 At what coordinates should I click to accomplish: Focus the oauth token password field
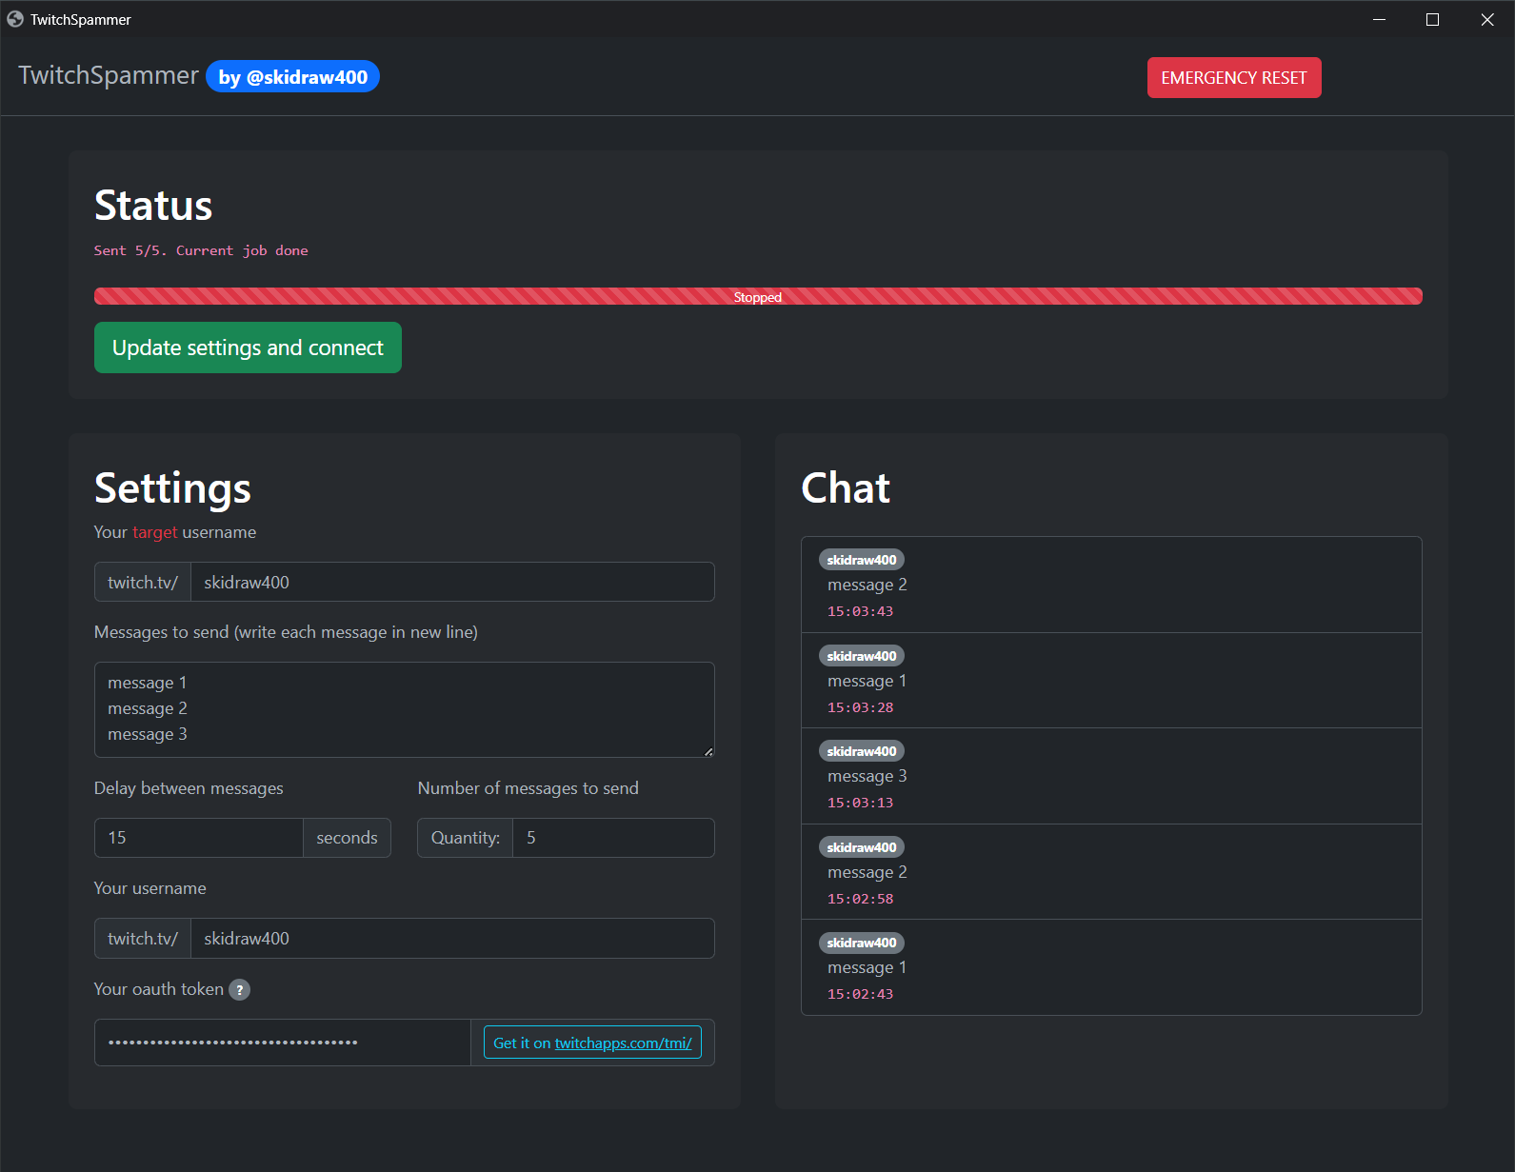pyautogui.click(x=283, y=1043)
